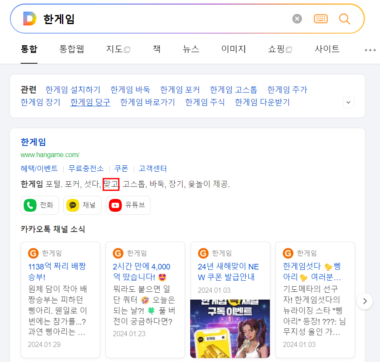The height and width of the screenshot is (362, 380).
Task: Click related search 한게임 주식
Action: click(205, 102)
